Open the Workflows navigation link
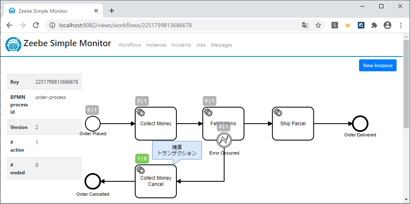The height and width of the screenshot is (204, 411). (130, 45)
